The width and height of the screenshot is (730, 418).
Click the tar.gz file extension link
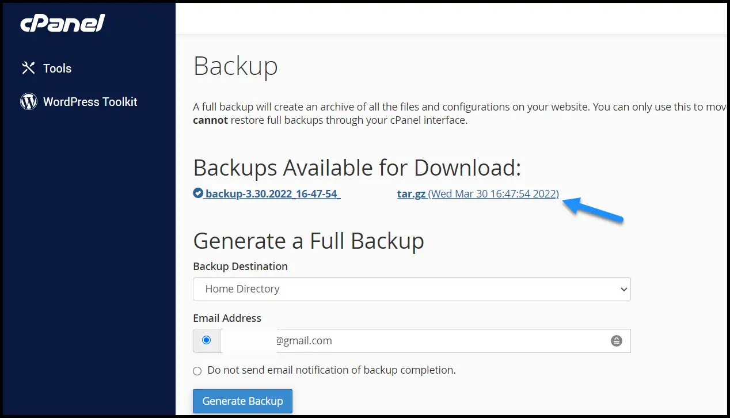(x=411, y=193)
